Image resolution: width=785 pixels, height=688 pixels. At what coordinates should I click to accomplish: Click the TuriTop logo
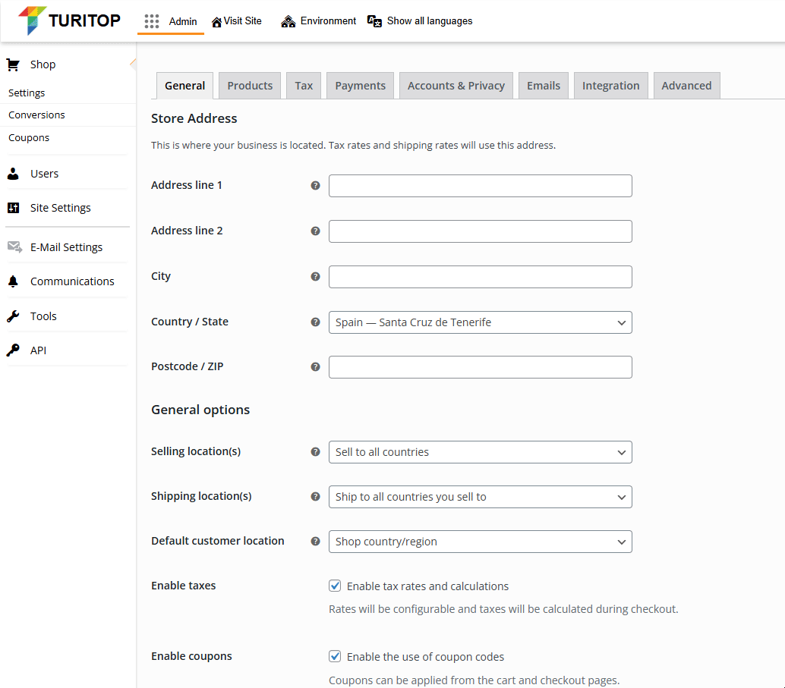(69, 20)
